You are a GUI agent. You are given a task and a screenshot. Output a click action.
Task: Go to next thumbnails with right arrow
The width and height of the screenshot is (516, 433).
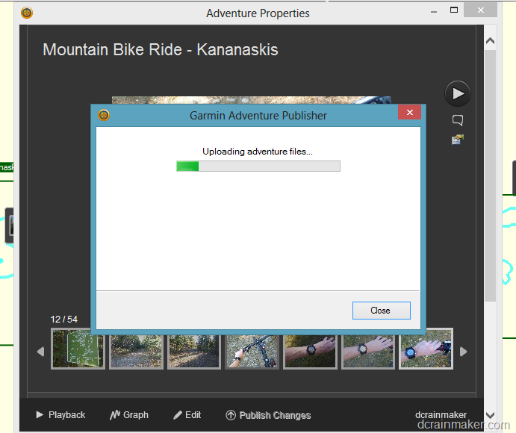(463, 352)
